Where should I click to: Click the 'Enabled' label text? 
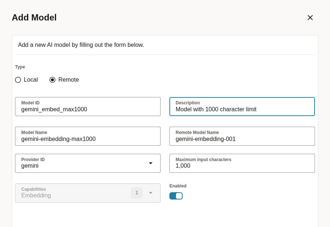[178, 186]
